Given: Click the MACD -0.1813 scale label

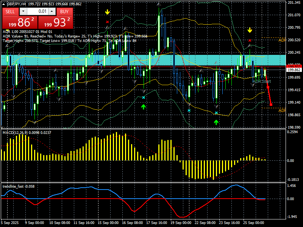Looking at the screenshot, I should [x=293, y=180].
